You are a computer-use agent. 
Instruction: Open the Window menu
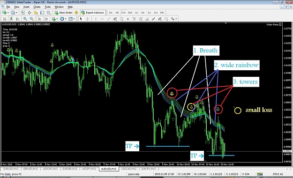59,7
